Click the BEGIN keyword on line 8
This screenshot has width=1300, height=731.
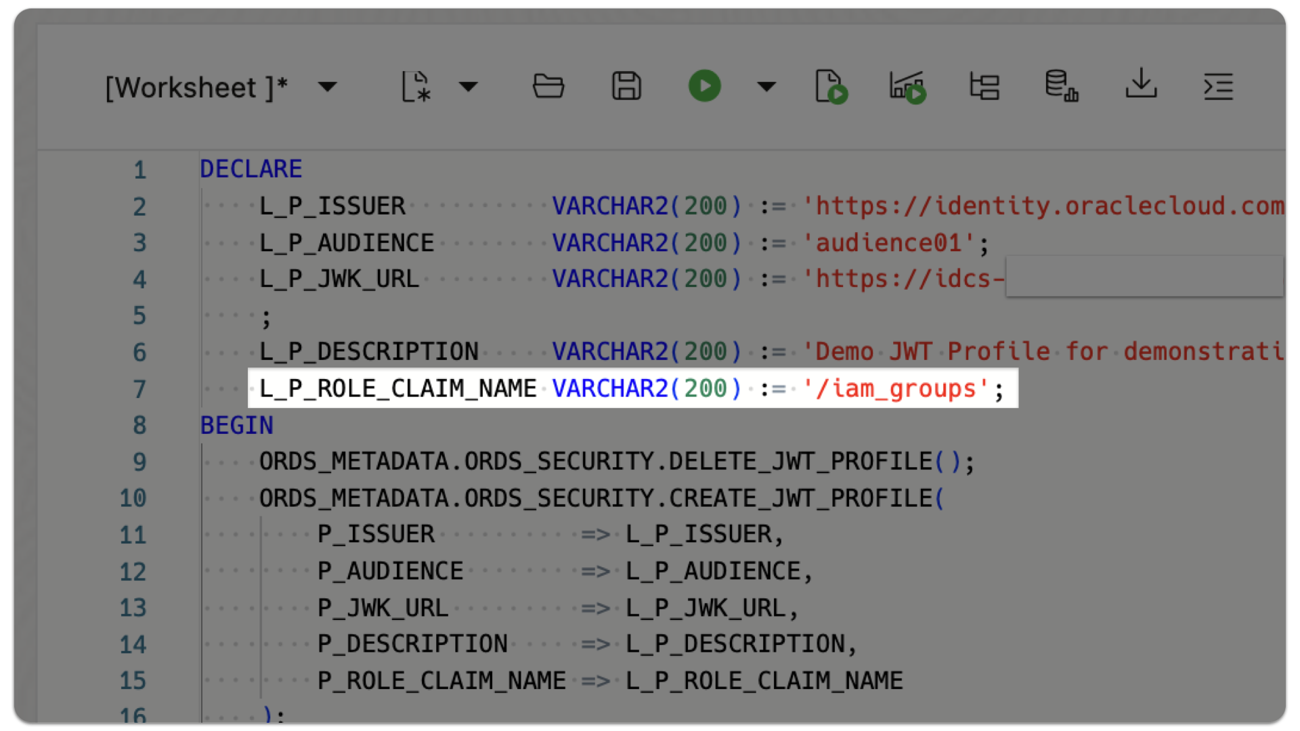[236, 424]
